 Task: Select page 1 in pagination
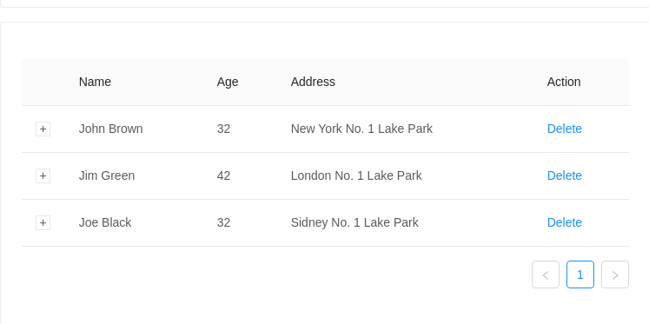580,274
